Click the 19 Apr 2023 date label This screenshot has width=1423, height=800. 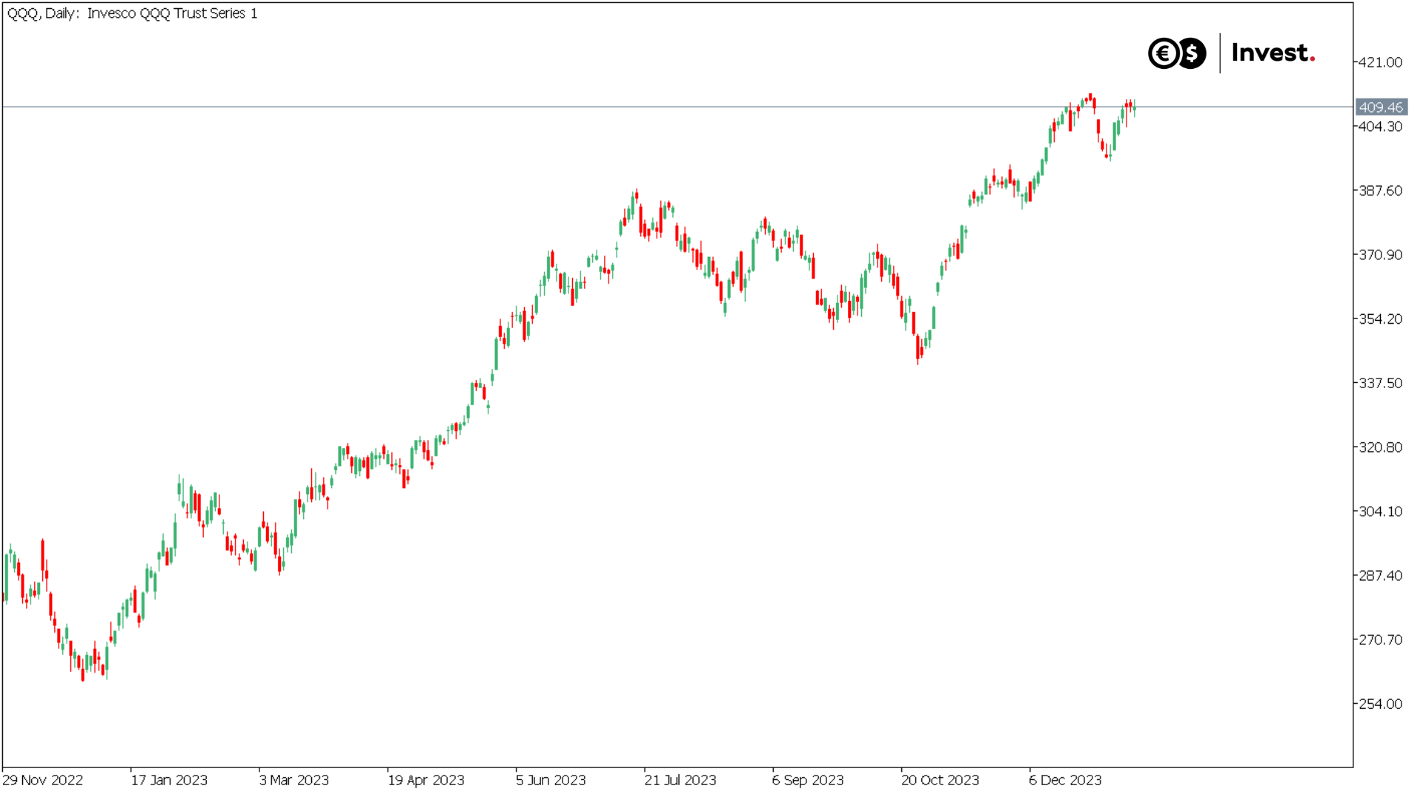click(x=426, y=780)
